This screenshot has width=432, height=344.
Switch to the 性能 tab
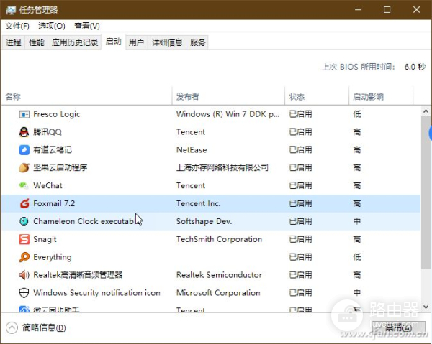[37, 42]
